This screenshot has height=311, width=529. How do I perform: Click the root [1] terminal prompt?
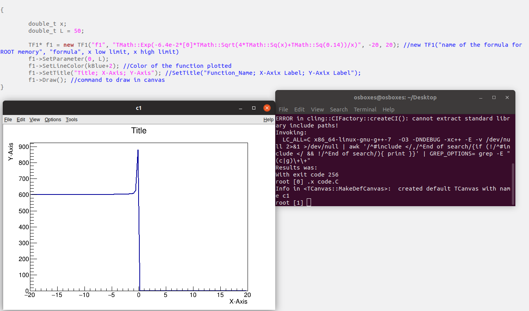pyautogui.click(x=289, y=203)
